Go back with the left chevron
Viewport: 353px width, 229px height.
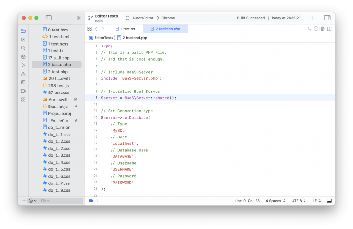[96, 29]
